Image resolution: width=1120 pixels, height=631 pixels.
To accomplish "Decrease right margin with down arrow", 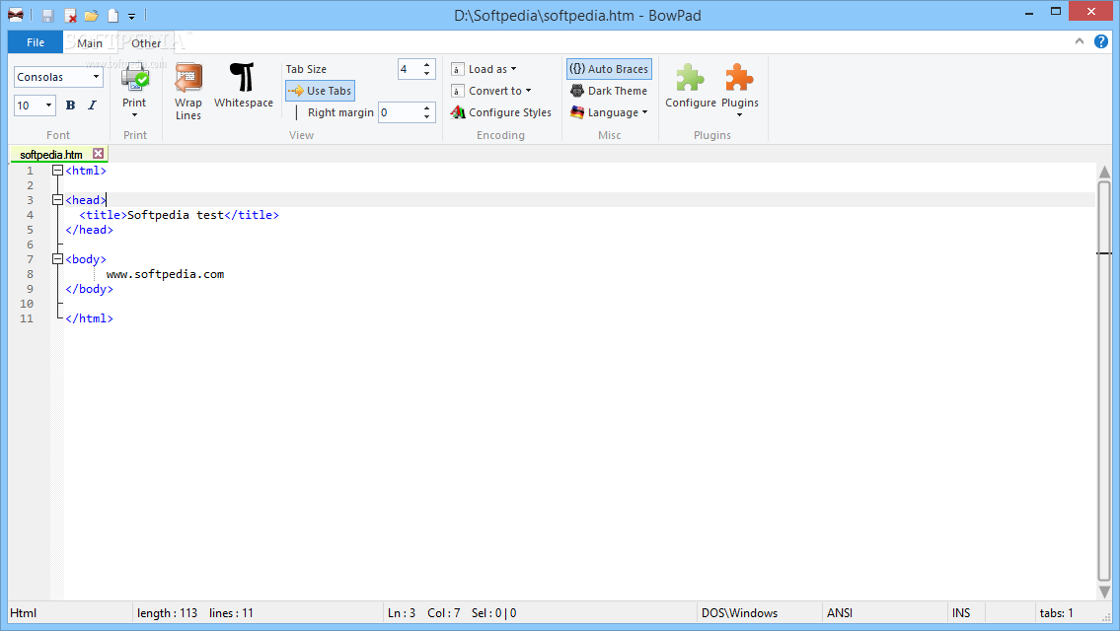I will [x=427, y=117].
